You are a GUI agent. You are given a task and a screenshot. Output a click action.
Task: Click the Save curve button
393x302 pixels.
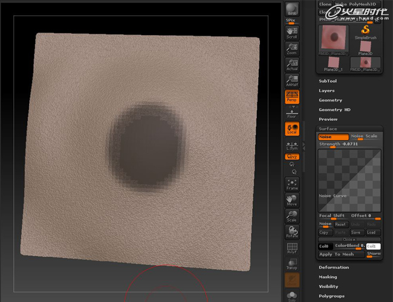click(x=357, y=233)
